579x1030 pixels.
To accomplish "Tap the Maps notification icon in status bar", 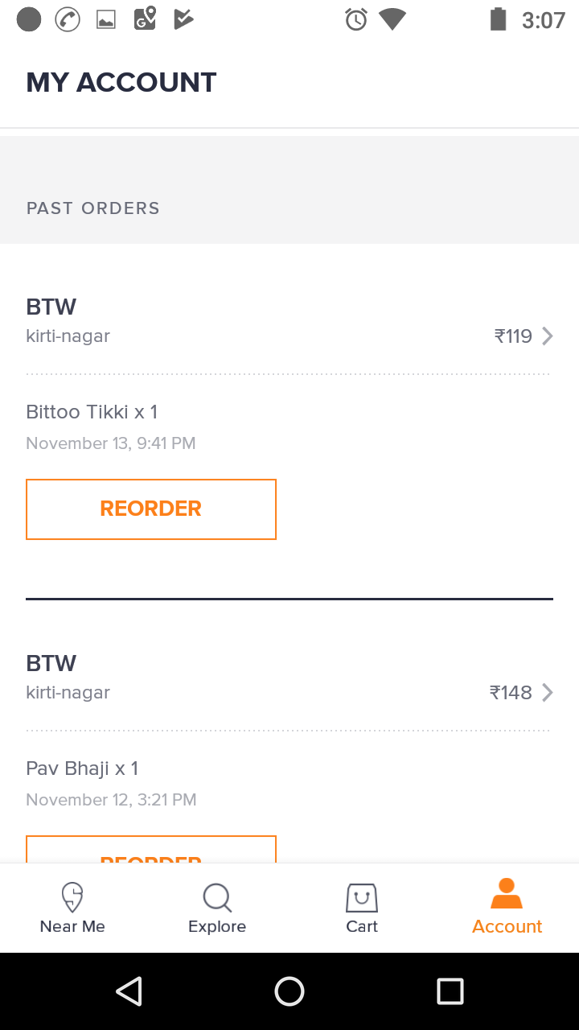I will (145, 19).
